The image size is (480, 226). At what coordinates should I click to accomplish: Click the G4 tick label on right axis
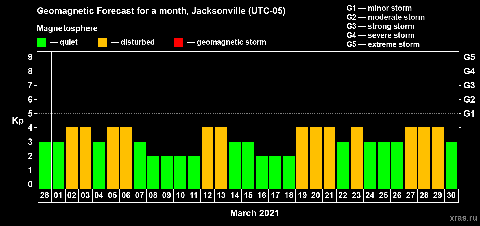[x=469, y=71]
